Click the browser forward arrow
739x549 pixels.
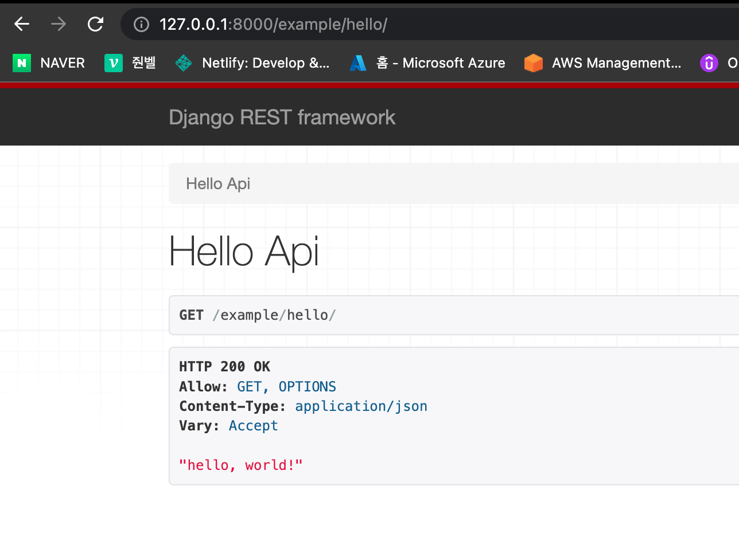coord(59,24)
